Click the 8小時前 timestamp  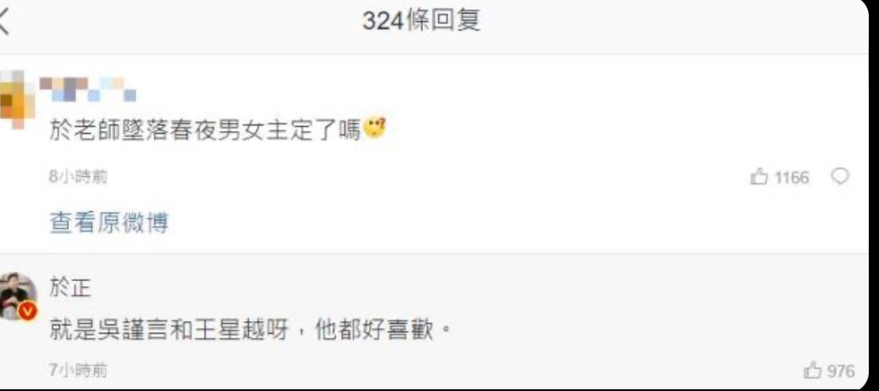78,177
